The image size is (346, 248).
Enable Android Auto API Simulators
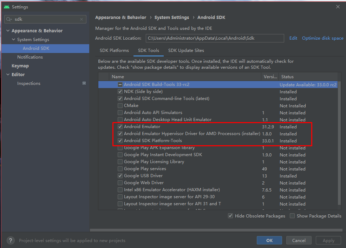pyautogui.click(x=120, y=113)
